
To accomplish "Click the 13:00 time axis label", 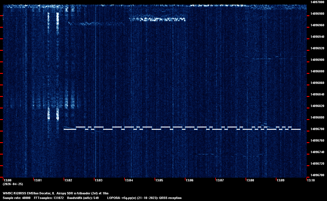I will [x=8, y=180].
